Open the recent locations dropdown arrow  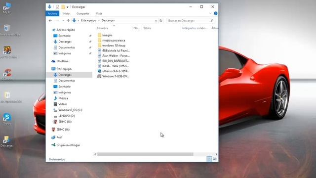tap(63, 21)
